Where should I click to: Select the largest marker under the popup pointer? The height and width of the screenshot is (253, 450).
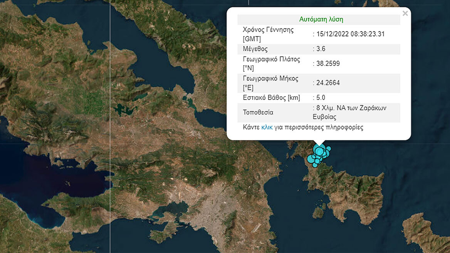(x=319, y=151)
